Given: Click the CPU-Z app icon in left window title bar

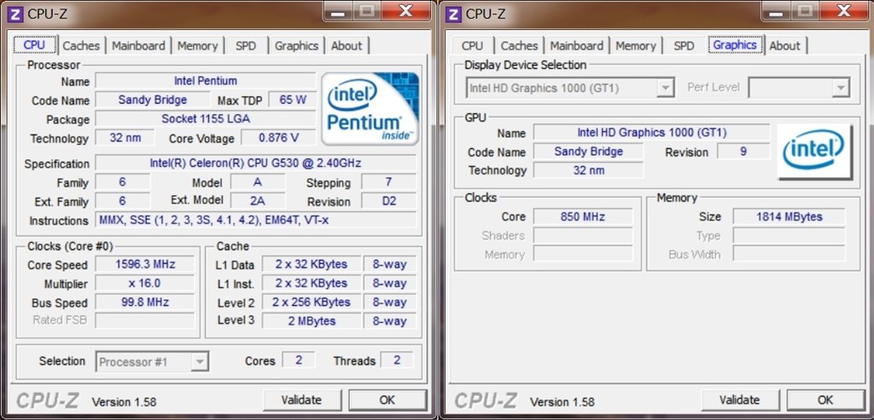Looking at the screenshot, I should [15, 14].
